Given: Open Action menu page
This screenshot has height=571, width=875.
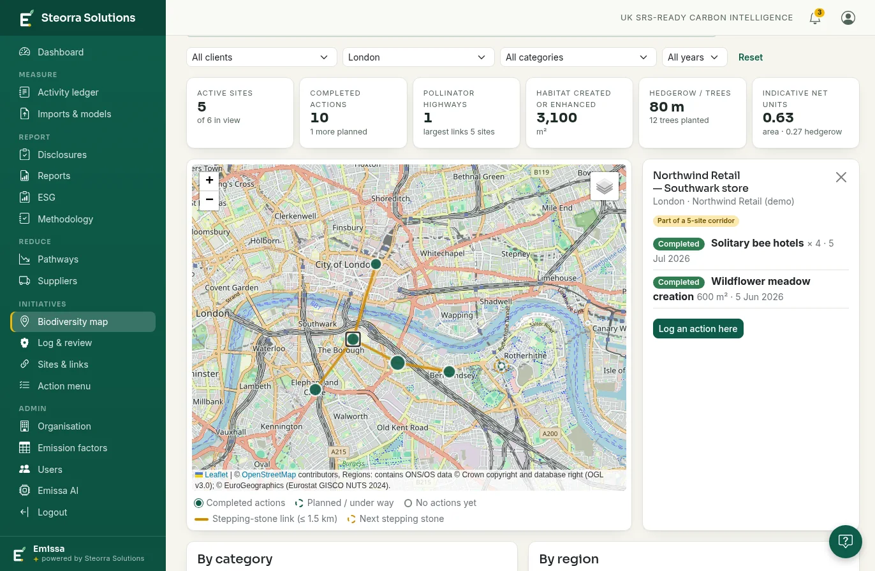Looking at the screenshot, I should [83, 386].
